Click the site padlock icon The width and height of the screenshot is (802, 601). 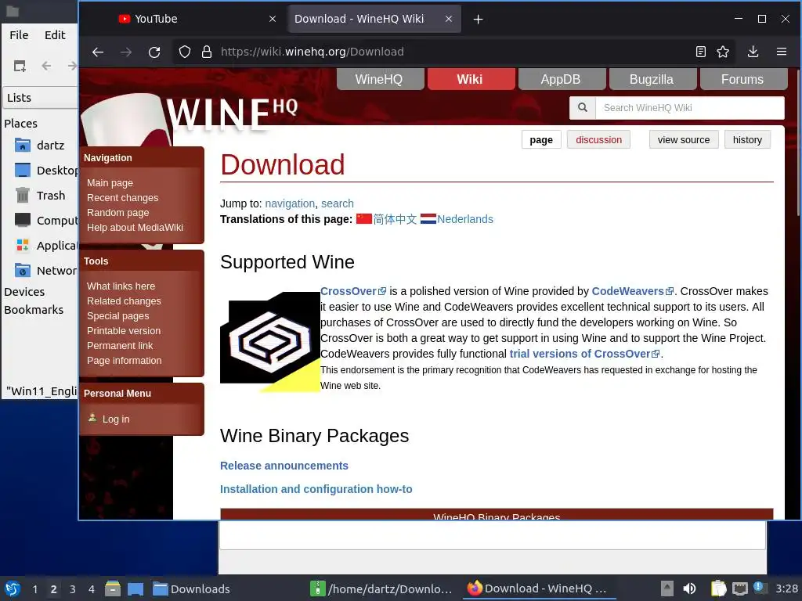point(207,52)
